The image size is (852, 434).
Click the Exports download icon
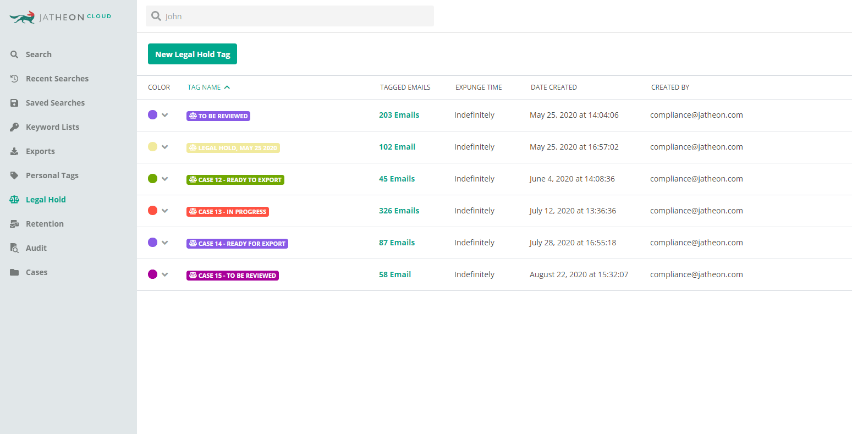14,151
